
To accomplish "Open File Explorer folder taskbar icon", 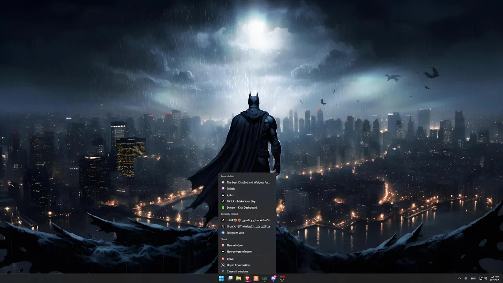I will coord(239,278).
